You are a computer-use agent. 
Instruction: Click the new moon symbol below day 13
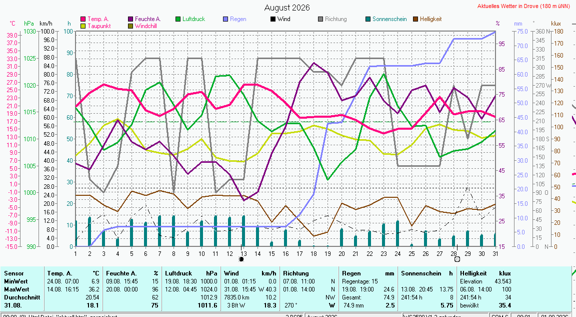pyautogui.click(x=241, y=259)
